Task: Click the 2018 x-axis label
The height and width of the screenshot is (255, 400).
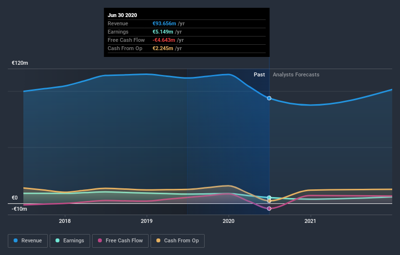Action: click(65, 221)
